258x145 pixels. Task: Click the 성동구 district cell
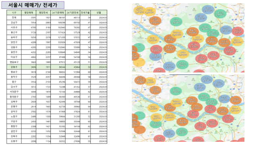click(14, 47)
